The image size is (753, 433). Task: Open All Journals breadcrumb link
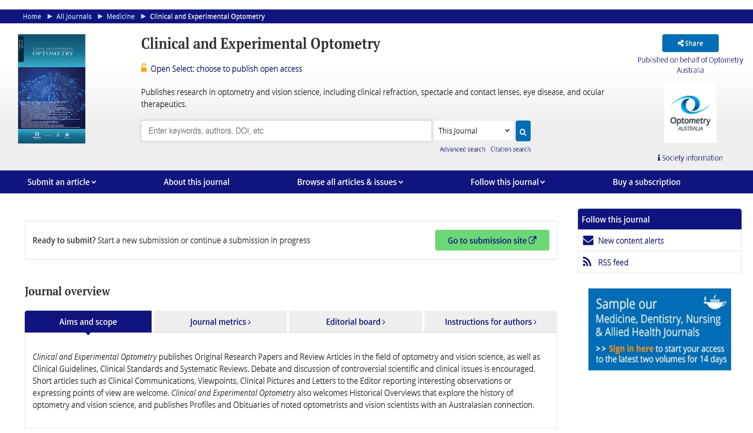[74, 16]
